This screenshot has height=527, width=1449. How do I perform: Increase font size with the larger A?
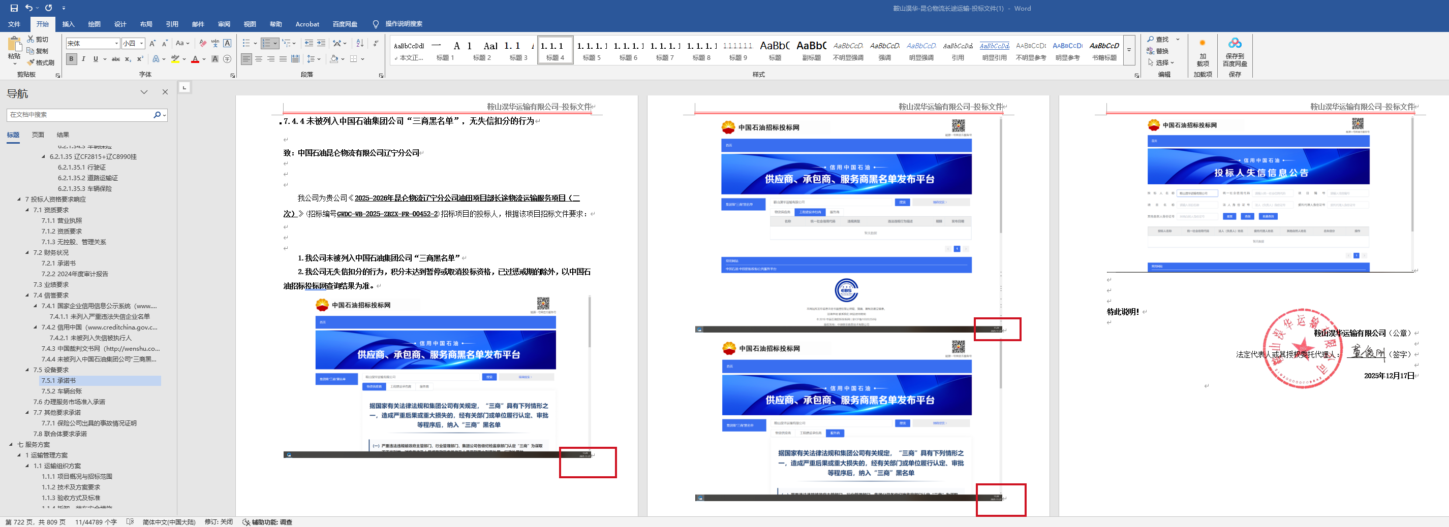(x=152, y=43)
